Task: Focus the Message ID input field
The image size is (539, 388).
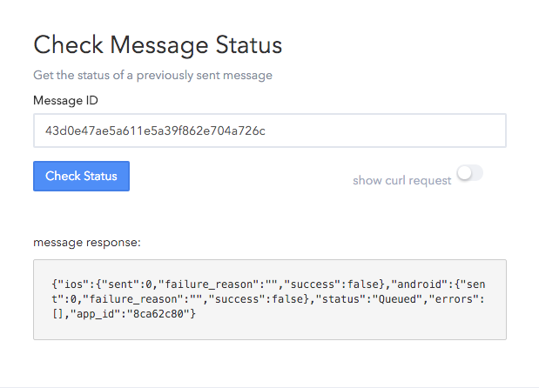Action: tap(270, 130)
